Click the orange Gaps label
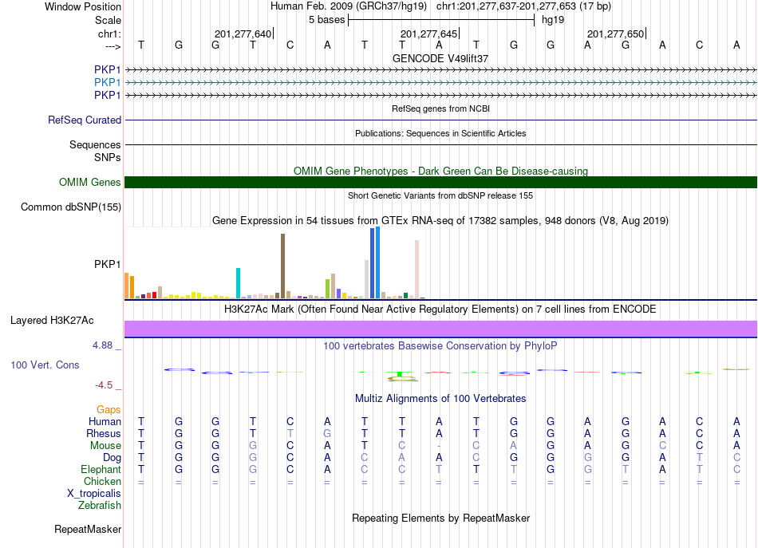The image size is (758, 548). (109, 410)
